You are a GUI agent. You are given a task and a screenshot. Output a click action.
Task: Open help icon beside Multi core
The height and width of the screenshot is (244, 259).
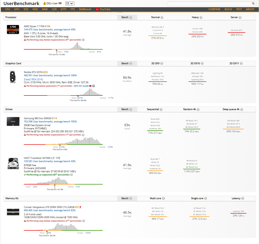tap(163, 198)
